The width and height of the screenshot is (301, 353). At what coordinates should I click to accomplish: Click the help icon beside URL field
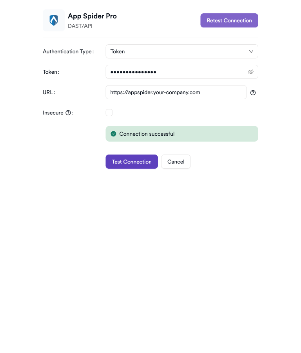[253, 93]
